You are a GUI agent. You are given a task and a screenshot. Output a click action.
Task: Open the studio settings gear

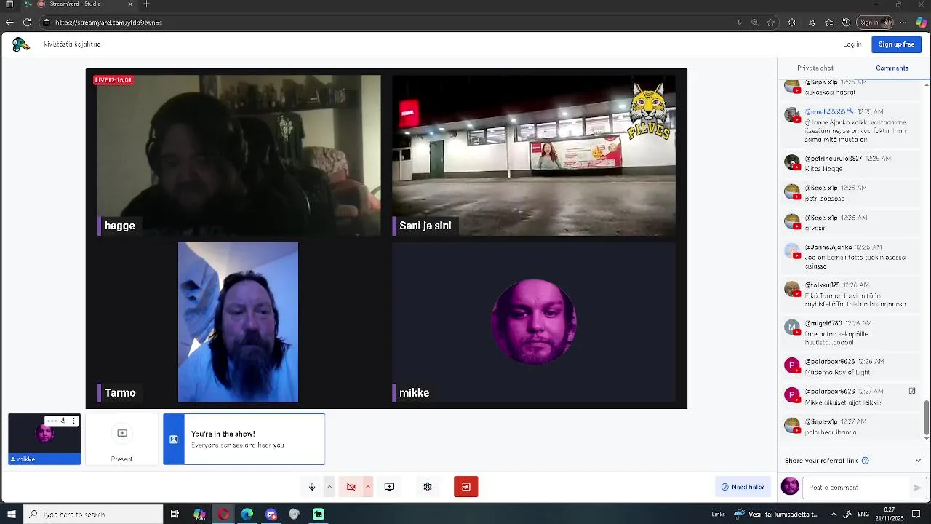[x=428, y=487]
